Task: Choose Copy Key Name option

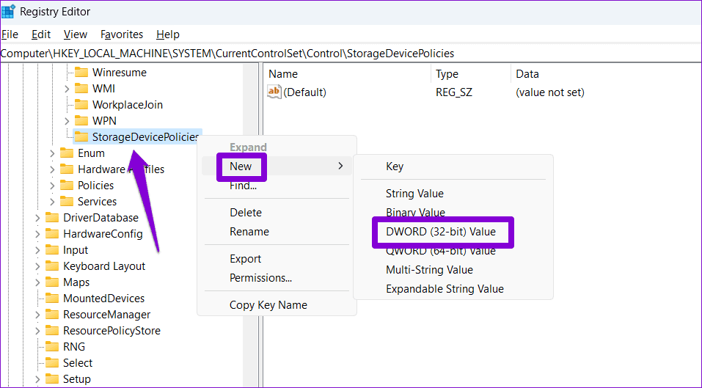Action: click(277, 305)
